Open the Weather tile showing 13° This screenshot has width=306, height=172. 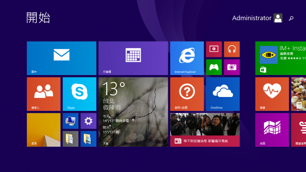pos(133,112)
